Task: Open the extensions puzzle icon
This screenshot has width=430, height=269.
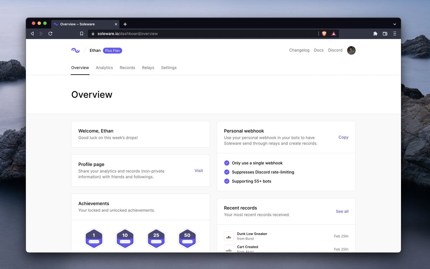Action: [375, 33]
